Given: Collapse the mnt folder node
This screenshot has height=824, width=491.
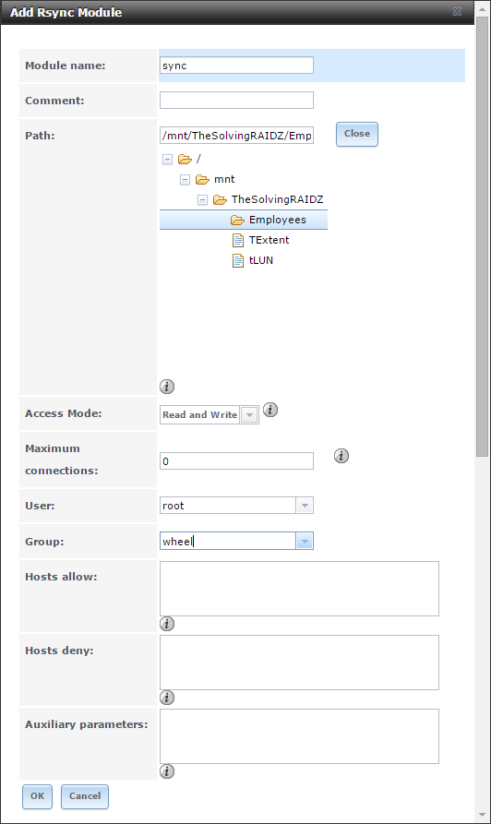Looking at the screenshot, I should coord(185,180).
